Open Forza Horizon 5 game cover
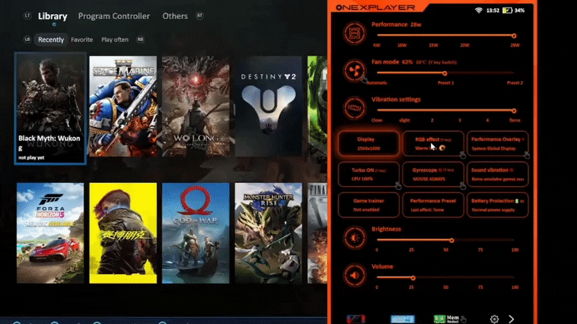Screen dimensions: 577x324 [50, 233]
